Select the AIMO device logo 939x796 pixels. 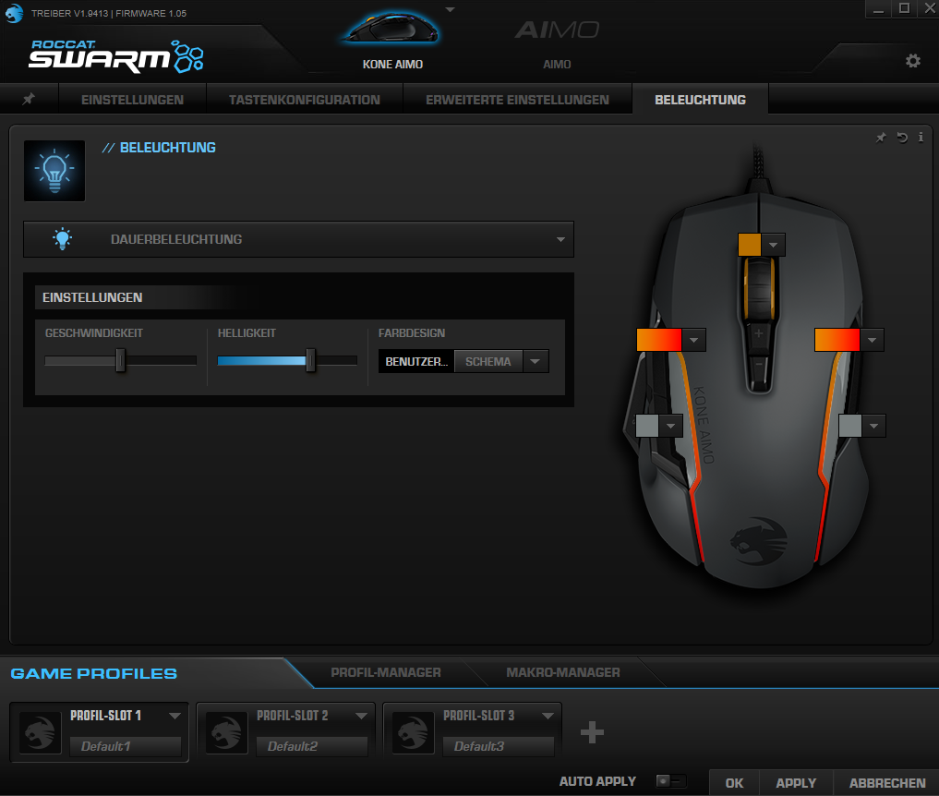coord(557,30)
